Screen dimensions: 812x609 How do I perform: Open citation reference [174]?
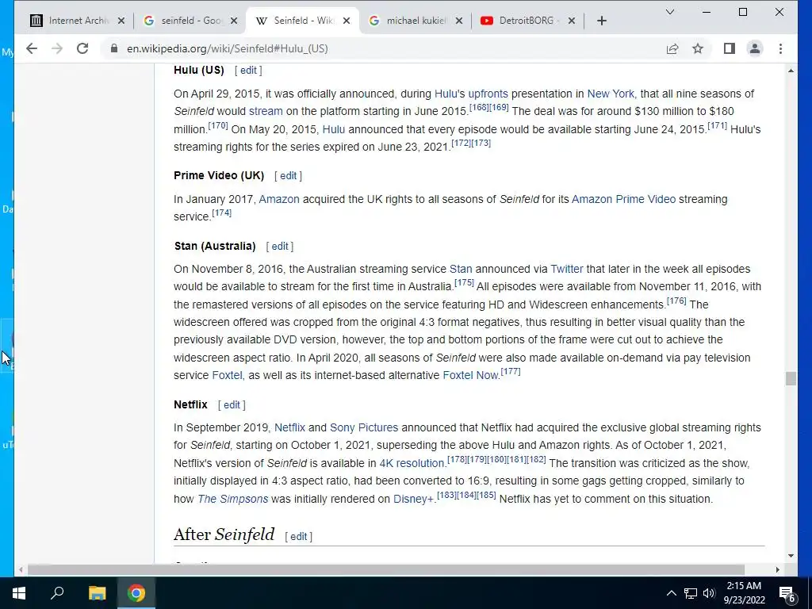(x=222, y=213)
